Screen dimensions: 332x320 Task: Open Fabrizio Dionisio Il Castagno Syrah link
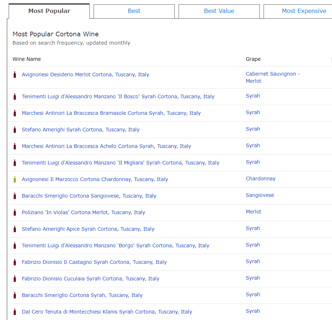pos(94,262)
